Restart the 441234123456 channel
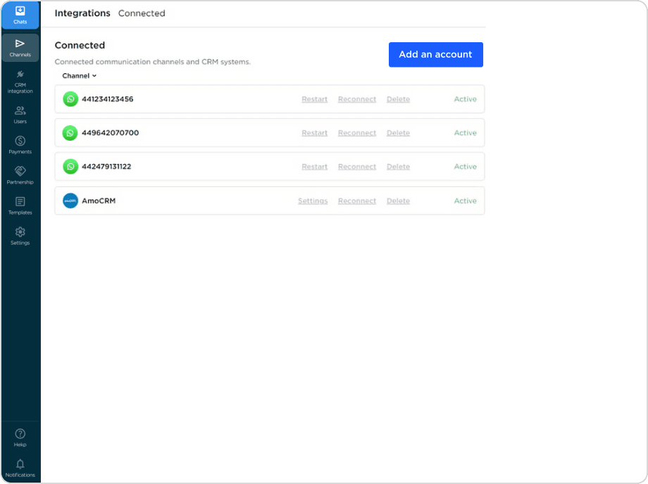 314,99
